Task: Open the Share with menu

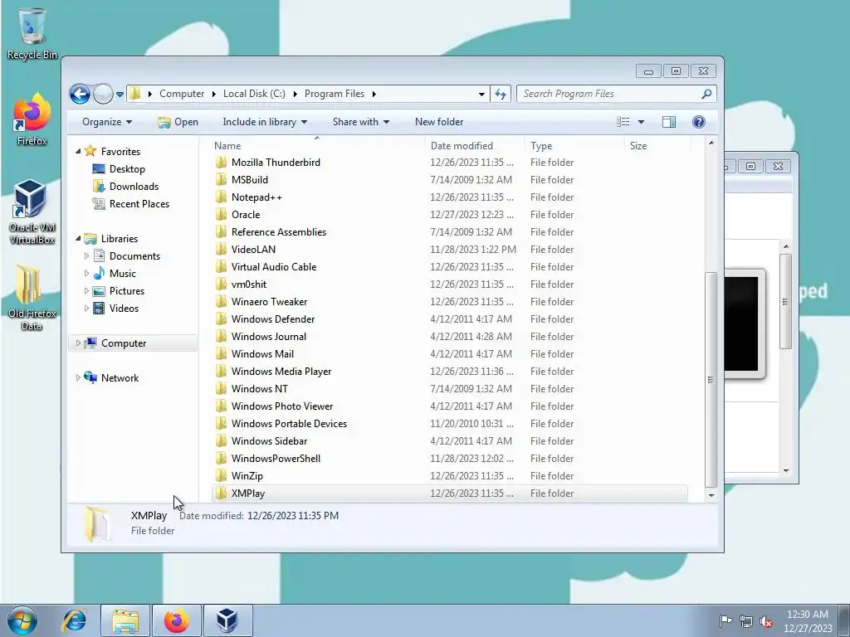Action: 360,122
